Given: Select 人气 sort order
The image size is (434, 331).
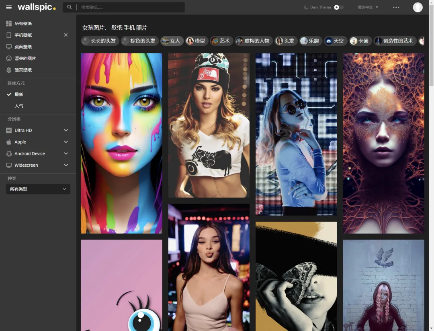Looking at the screenshot, I should tap(19, 106).
